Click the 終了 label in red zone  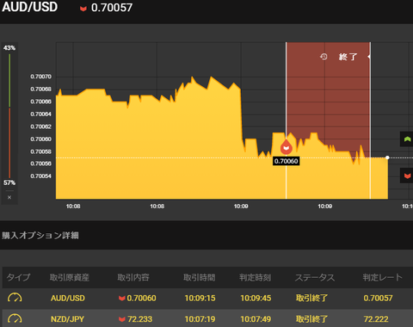coord(348,57)
